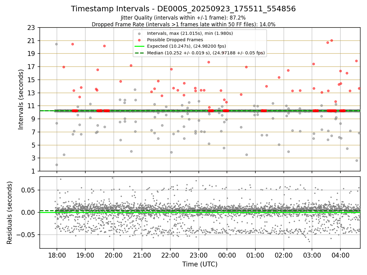Click the 'Residuals (seconds)' y-axis label
Image resolution: width=367 pixels, height=275 pixels.
point(9,213)
